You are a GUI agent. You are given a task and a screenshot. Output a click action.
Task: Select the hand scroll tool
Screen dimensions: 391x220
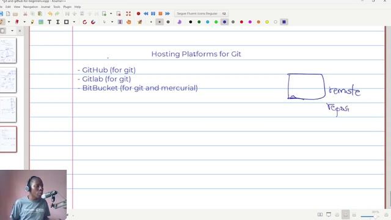pyautogui.click(x=129, y=22)
